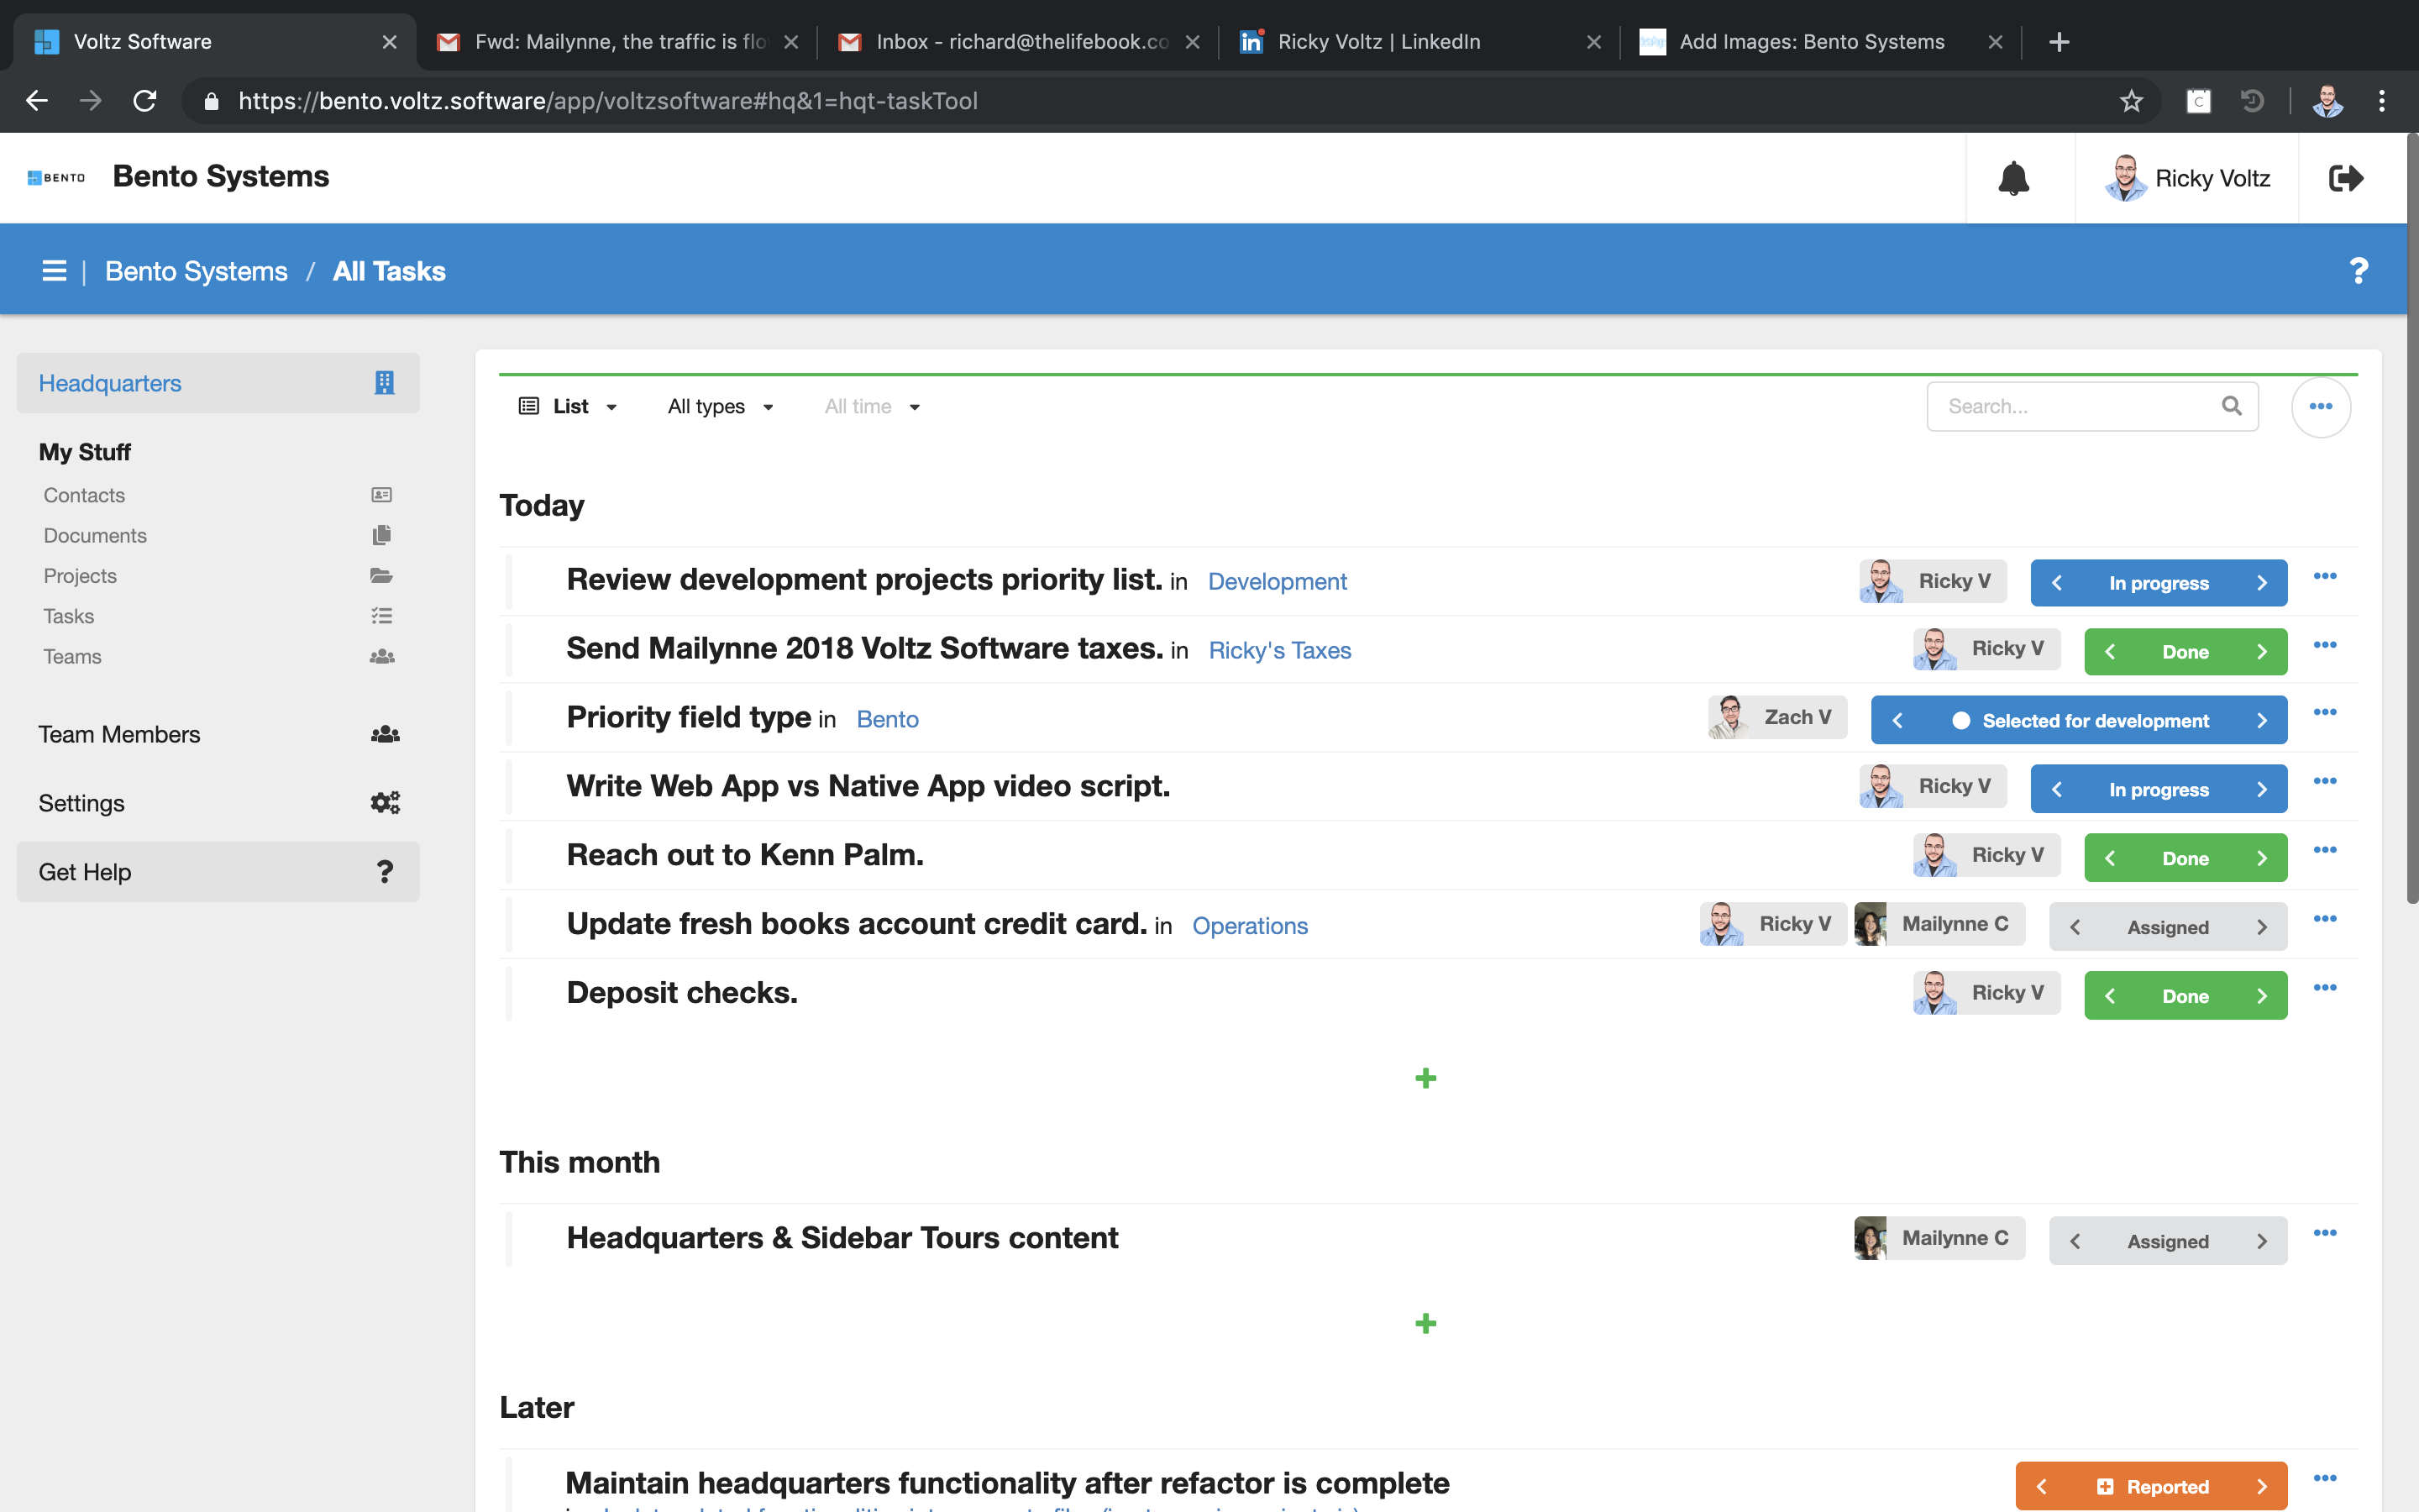Screen dimensions: 2419x1512
Task: Advance status of Deposit checks task
Action: pos(2261,996)
